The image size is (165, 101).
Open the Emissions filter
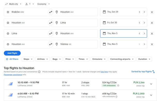[x=99, y=59]
